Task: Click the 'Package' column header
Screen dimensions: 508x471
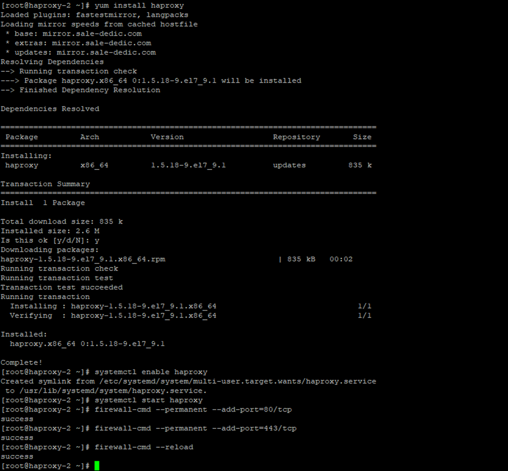Action: click(22, 137)
